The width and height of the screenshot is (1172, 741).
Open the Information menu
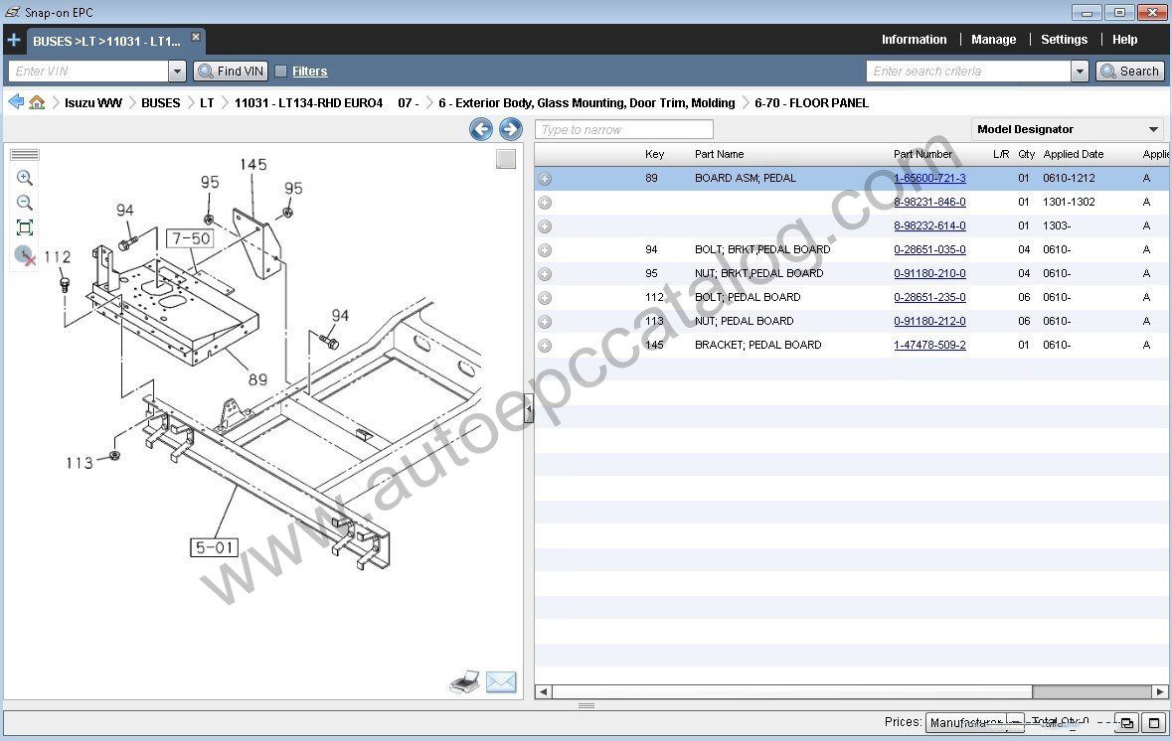click(x=915, y=40)
